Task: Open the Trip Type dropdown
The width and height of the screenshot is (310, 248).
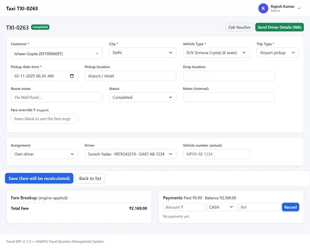Action: pos(277,53)
